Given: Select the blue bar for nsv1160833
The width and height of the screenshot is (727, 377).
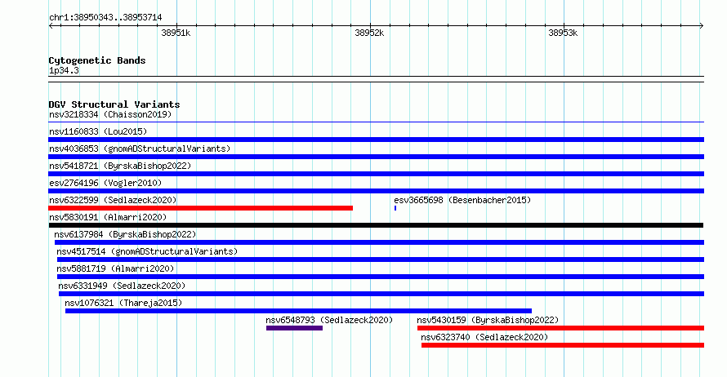Looking at the screenshot, I should [x=376, y=140].
